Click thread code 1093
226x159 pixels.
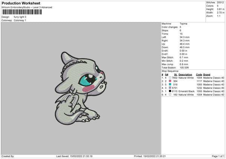[x=199, y=84]
